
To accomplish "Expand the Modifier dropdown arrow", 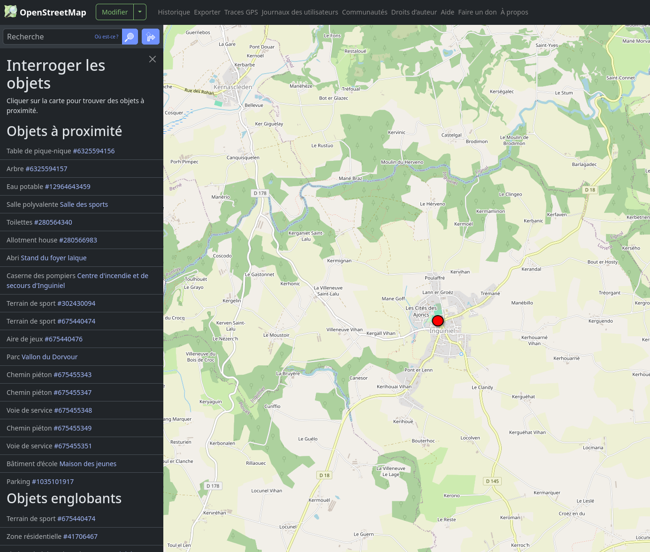I will click(140, 12).
